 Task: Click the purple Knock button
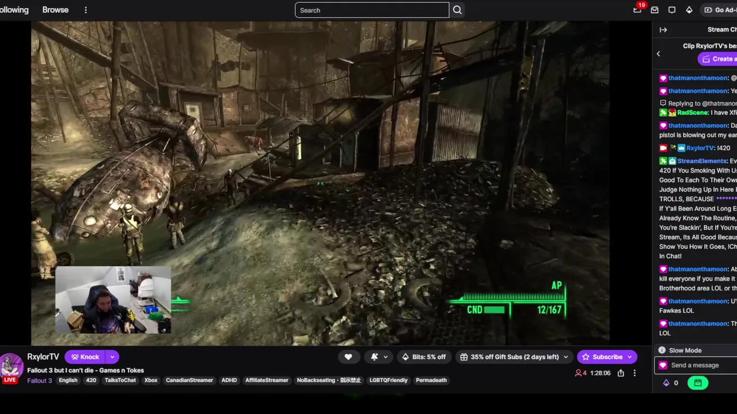tap(85, 357)
